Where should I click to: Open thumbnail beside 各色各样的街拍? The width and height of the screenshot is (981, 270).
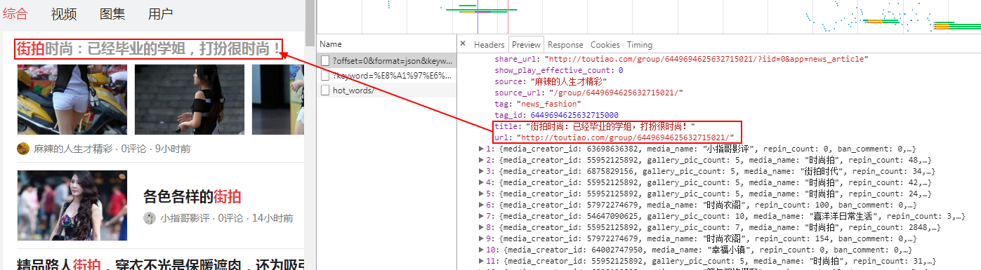pos(72,205)
